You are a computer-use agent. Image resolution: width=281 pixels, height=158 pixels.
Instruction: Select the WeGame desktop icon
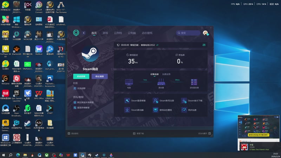pyautogui.click(x=5, y=80)
